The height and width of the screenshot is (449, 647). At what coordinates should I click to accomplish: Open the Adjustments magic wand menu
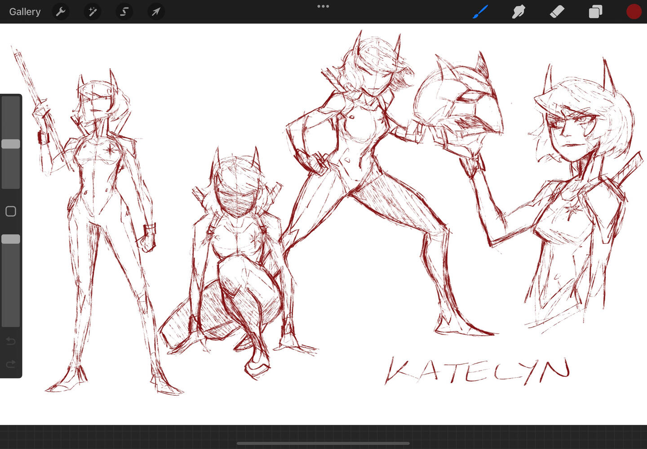(93, 12)
